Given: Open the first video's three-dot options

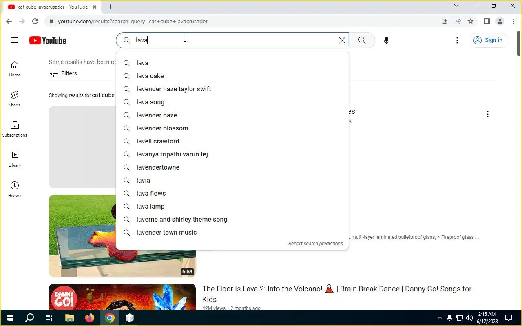Looking at the screenshot, I should tap(487, 114).
